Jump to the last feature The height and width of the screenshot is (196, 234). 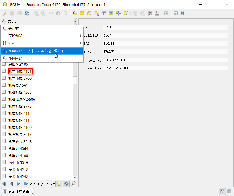[x=25, y=184]
